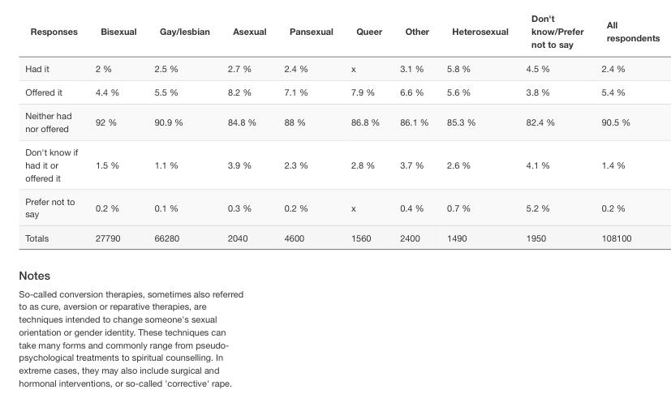Click the Offered it row label
This screenshot has width=671, height=411.
click(x=44, y=92)
